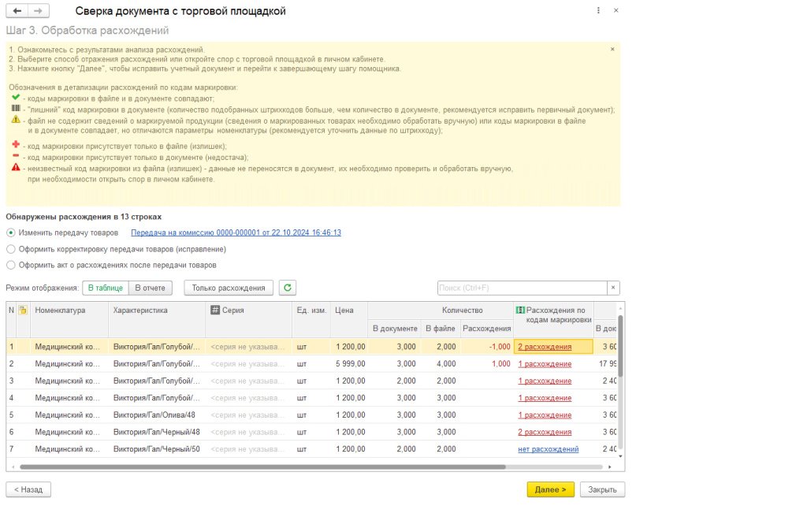Switch display mode to 'В таблице'
807x517 pixels.
coord(104,288)
